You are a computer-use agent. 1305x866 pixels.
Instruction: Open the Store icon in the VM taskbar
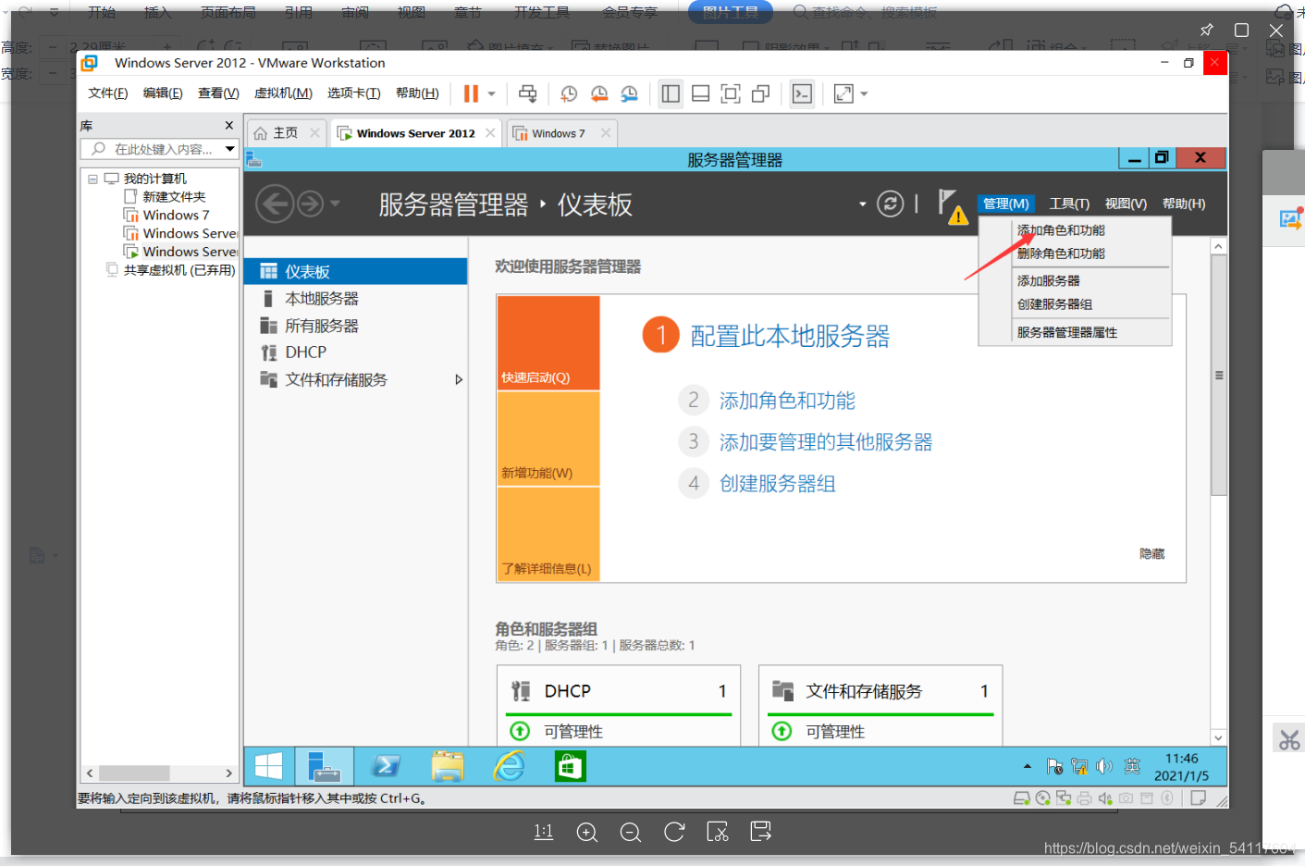tap(570, 766)
